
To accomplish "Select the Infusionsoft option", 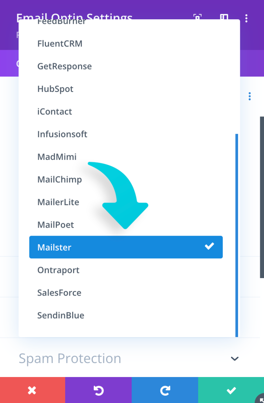I will (62, 134).
